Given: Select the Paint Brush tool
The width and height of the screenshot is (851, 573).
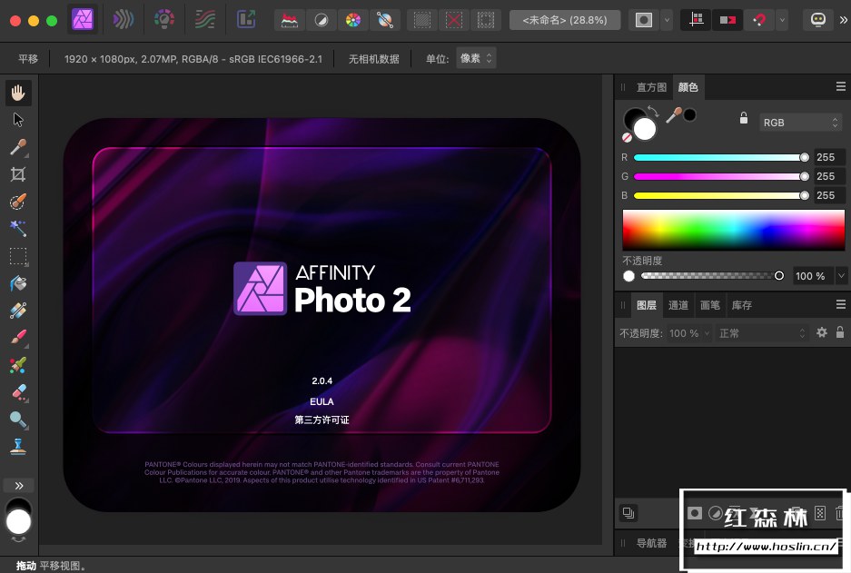Looking at the screenshot, I should pyautogui.click(x=18, y=338).
